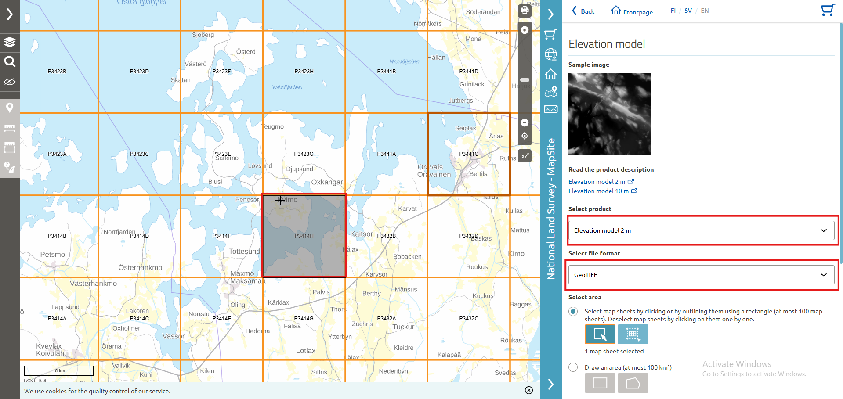Image resolution: width=843 pixels, height=399 pixels.
Task: Select map sheet P3432C
Action: 469,318
